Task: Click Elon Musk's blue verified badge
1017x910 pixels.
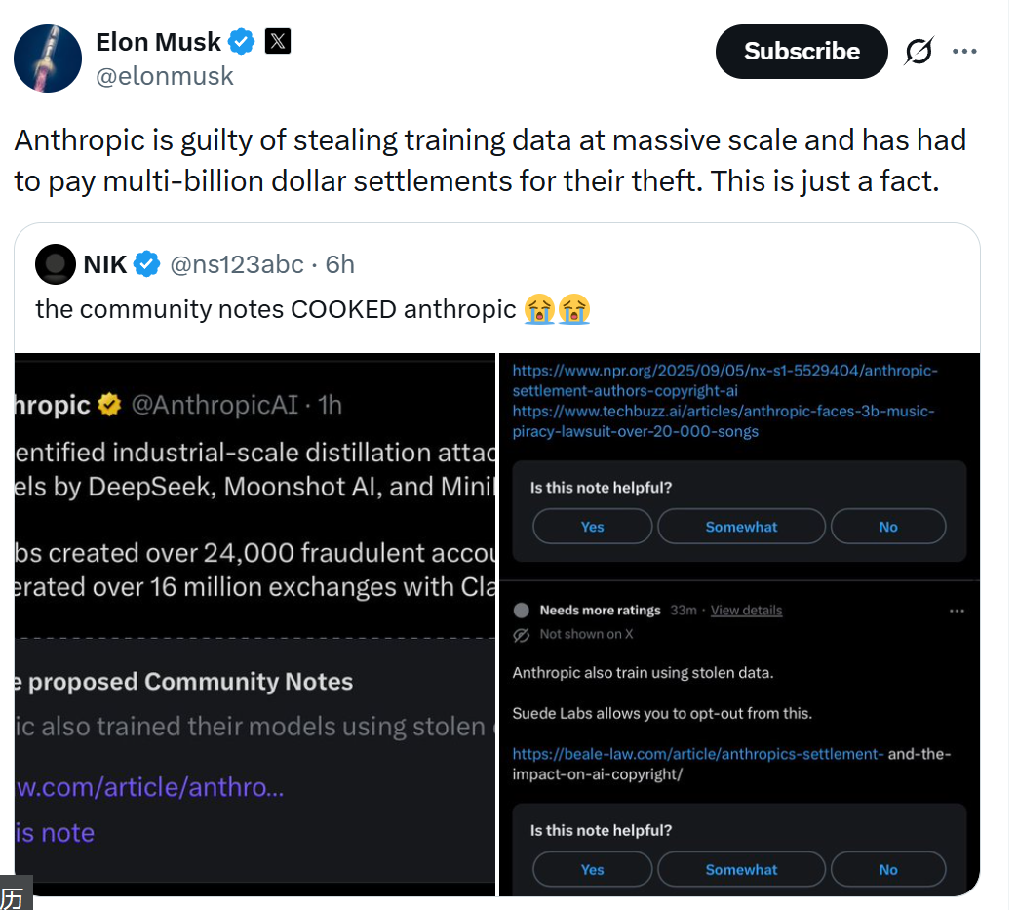Action: 242,42
